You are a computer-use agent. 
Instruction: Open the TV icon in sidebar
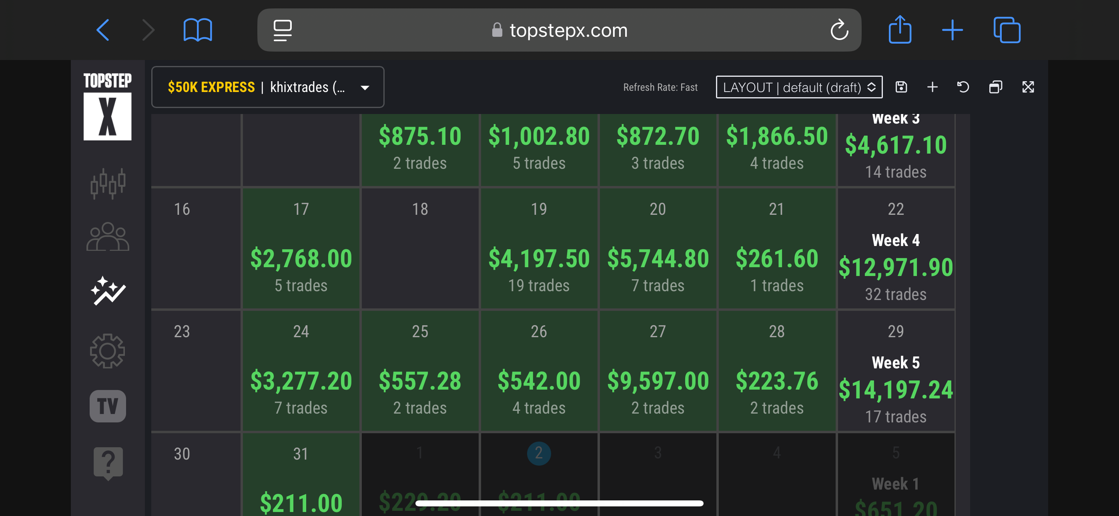tap(108, 406)
